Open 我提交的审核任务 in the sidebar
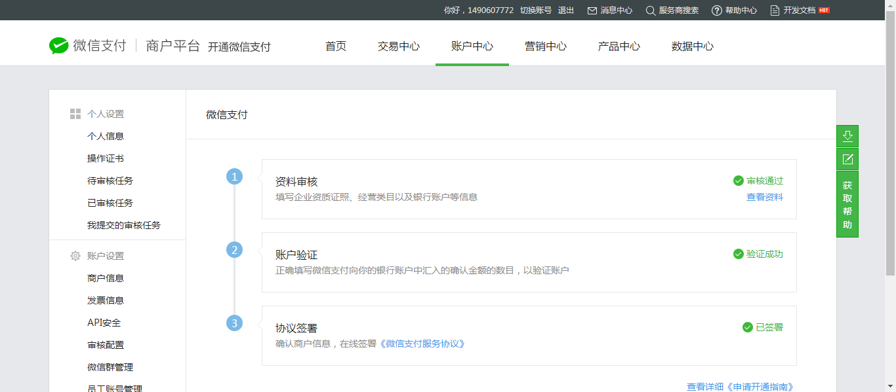The image size is (896, 392). [x=124, y=225]
